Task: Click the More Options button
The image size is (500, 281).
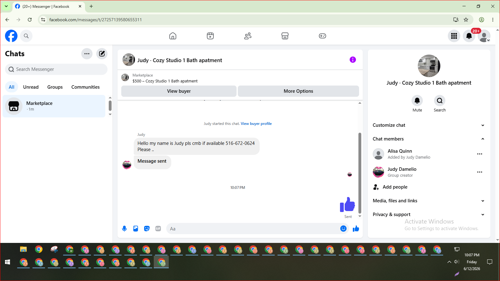Action: pyautogui.click(x=298, y=91)
